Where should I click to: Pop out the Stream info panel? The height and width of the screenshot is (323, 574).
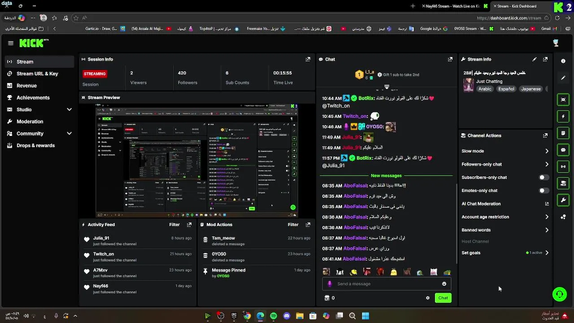545,59
